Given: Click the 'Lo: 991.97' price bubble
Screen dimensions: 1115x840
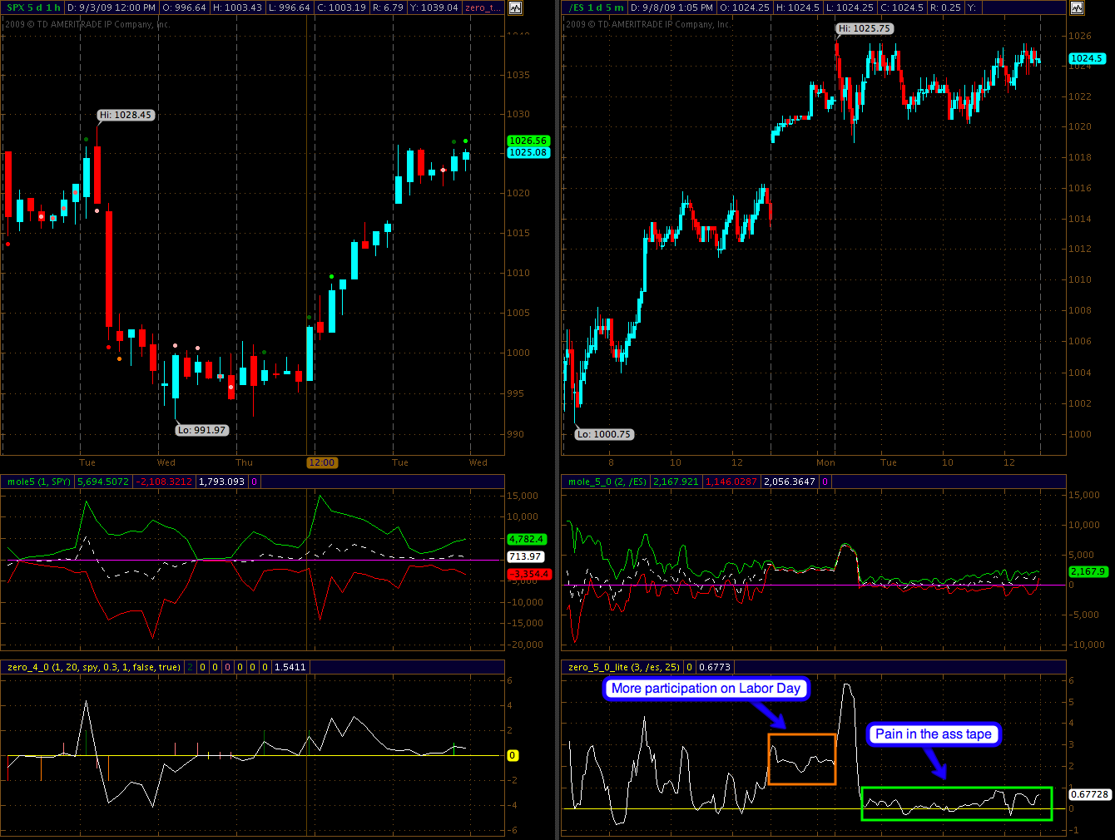Looking at the screenshot, I should (201, 430).
